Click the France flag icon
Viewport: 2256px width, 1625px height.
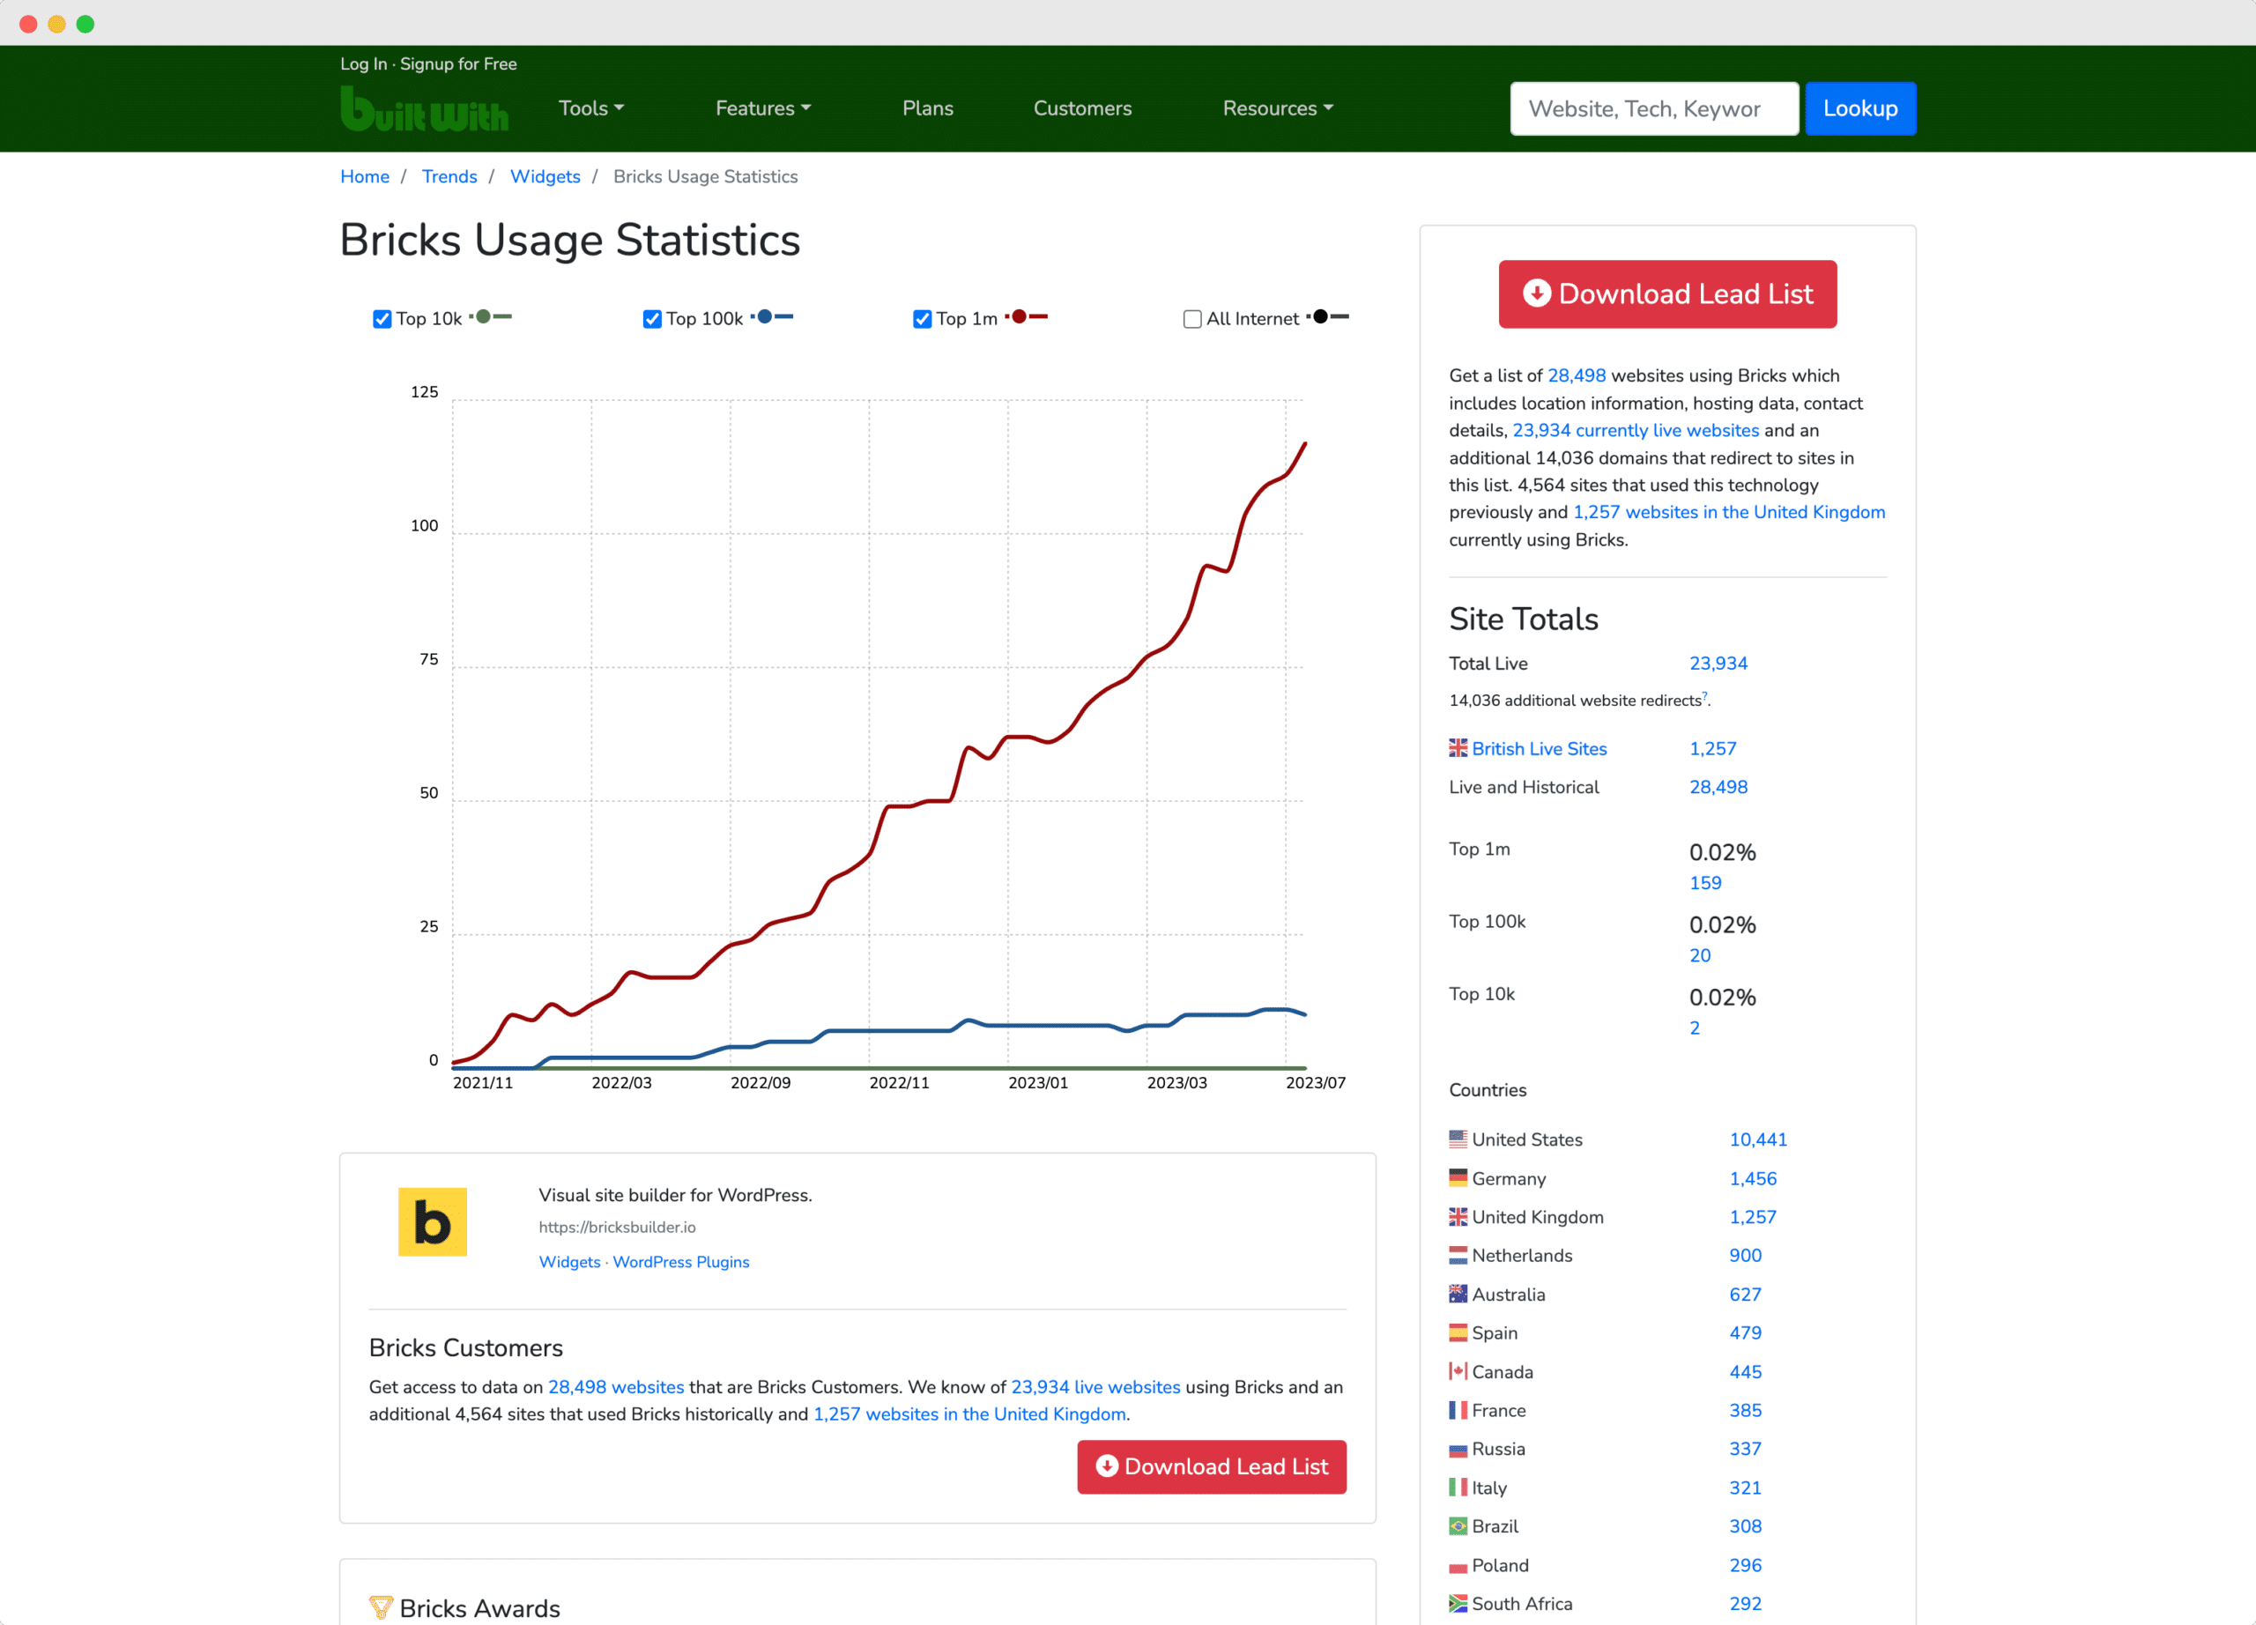[1458, 1410]
